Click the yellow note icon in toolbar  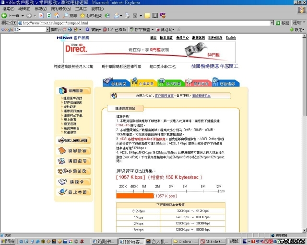coord(147,16)
